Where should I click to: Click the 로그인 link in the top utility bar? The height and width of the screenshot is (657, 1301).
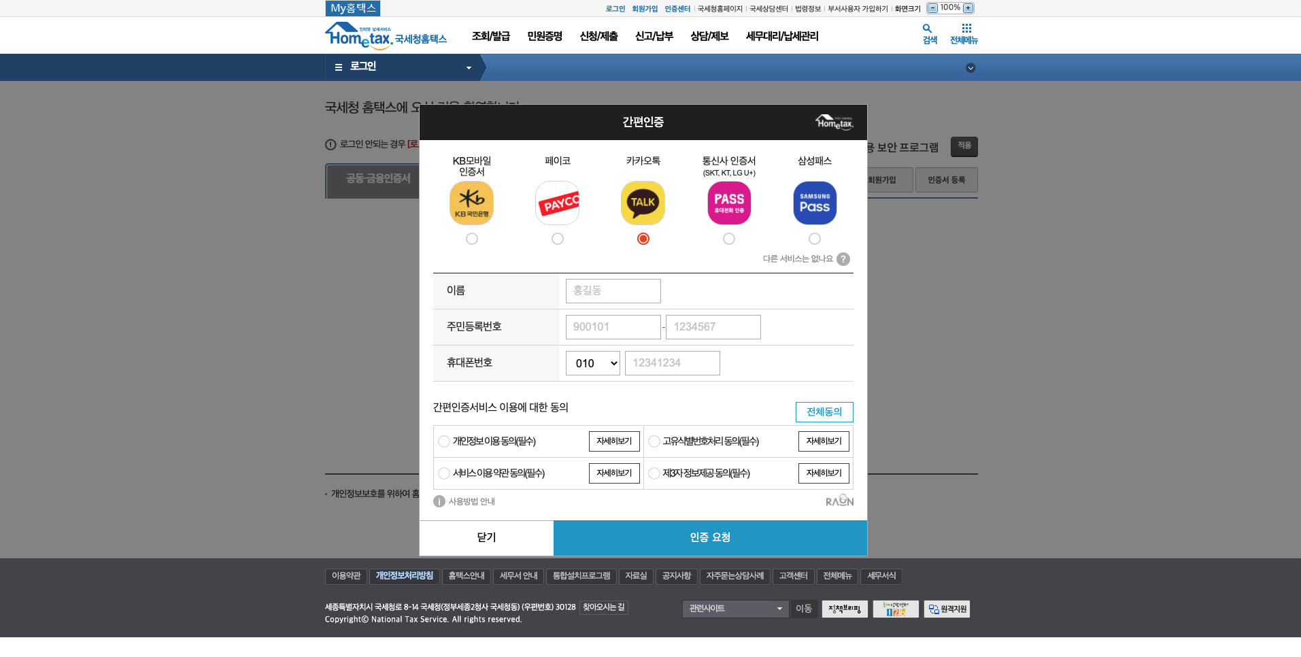coord(615,9)
